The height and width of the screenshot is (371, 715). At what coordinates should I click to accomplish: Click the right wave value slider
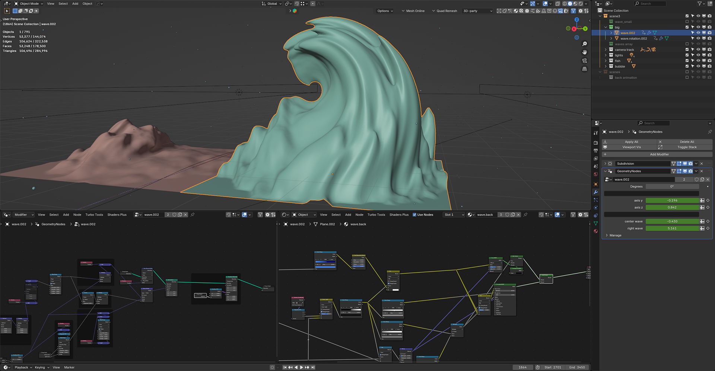(672, 228)
